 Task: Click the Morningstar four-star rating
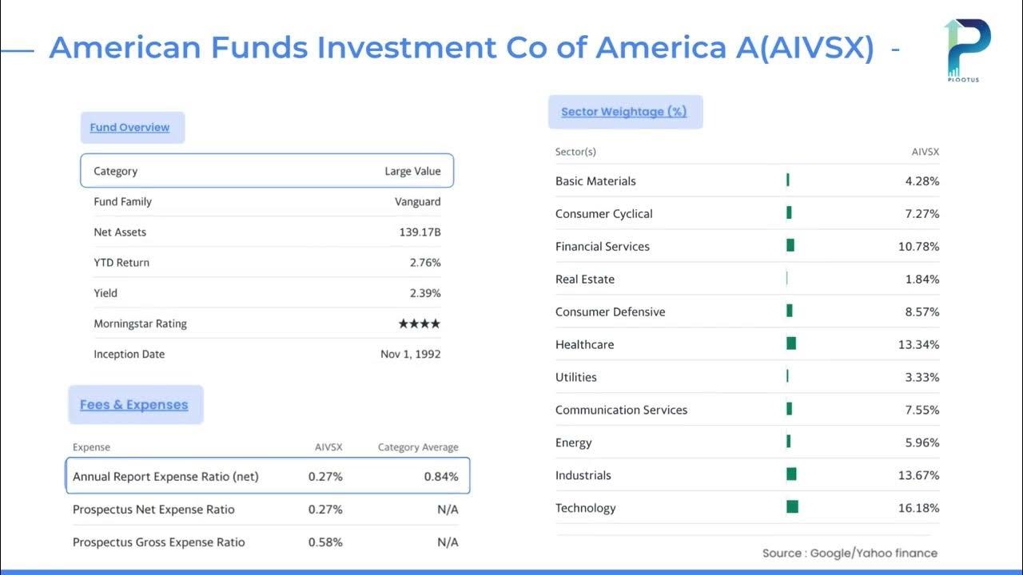click(x=419, y=323)
